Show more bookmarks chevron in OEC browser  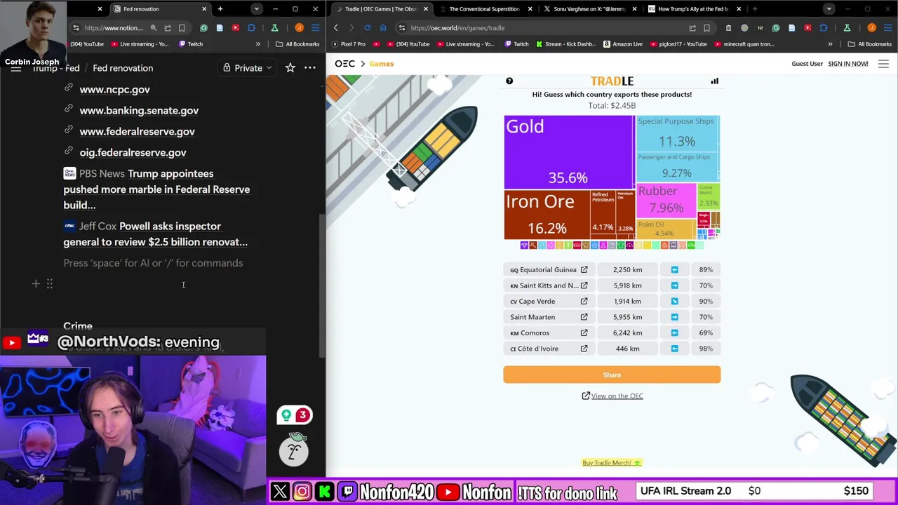pyautogui.click(x=830, y=44)
